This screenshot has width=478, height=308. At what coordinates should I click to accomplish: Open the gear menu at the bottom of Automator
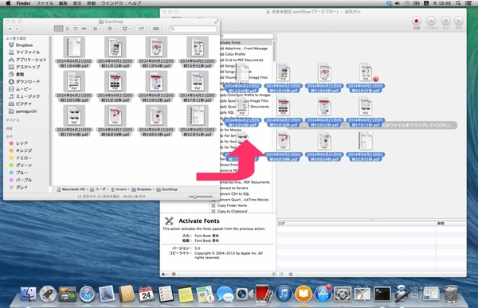tap(164, 275)
